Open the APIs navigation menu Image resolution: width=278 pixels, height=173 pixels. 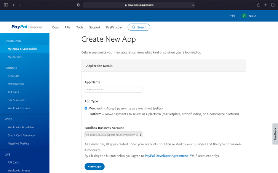coord(67,27)
